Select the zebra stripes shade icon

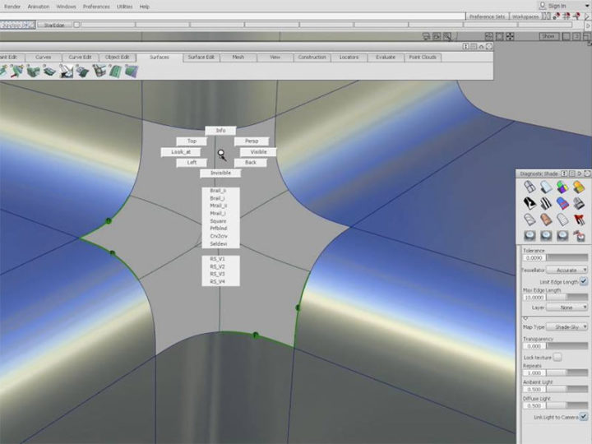(546, 204)
